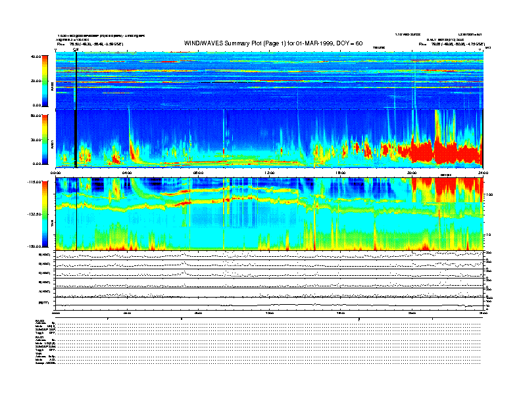This screenshot has width=521, height=402.
Task: Select the 24:00 tick below RAD1 panel
Action: [482, 172]
